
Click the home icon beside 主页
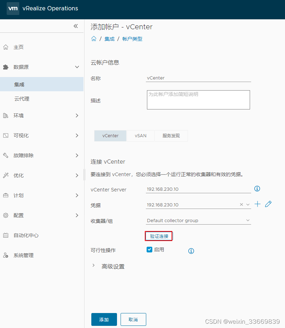[x=6, y=47]
